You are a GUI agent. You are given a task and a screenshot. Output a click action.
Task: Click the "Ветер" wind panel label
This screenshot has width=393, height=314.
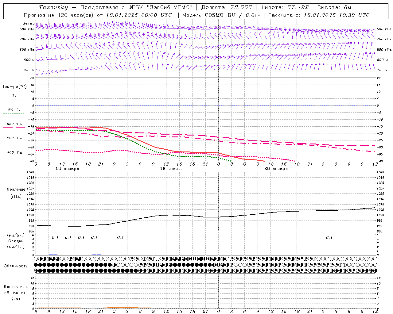pos(29,23)
